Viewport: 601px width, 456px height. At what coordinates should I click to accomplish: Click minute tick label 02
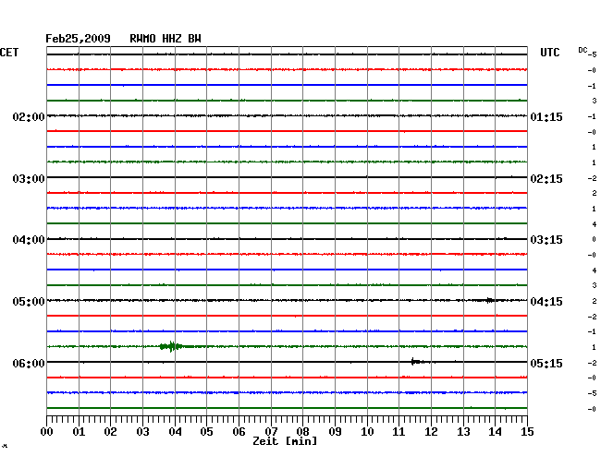[110, 432]
